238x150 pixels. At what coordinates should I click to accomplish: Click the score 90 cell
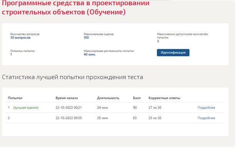135,108
